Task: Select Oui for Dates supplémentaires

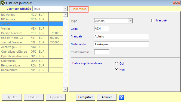Action: click(x=116, y=63)
